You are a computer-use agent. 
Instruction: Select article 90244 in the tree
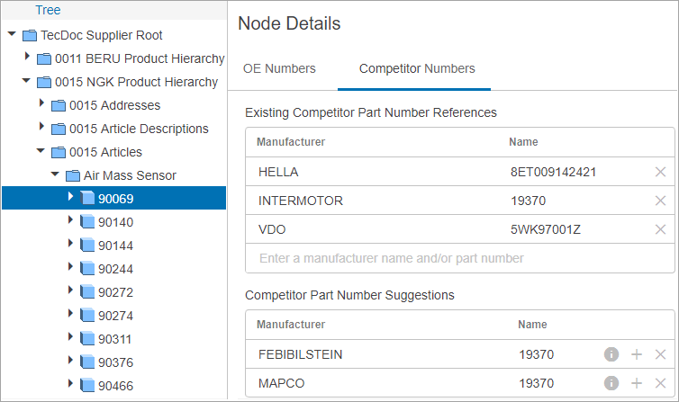(115, 269)
